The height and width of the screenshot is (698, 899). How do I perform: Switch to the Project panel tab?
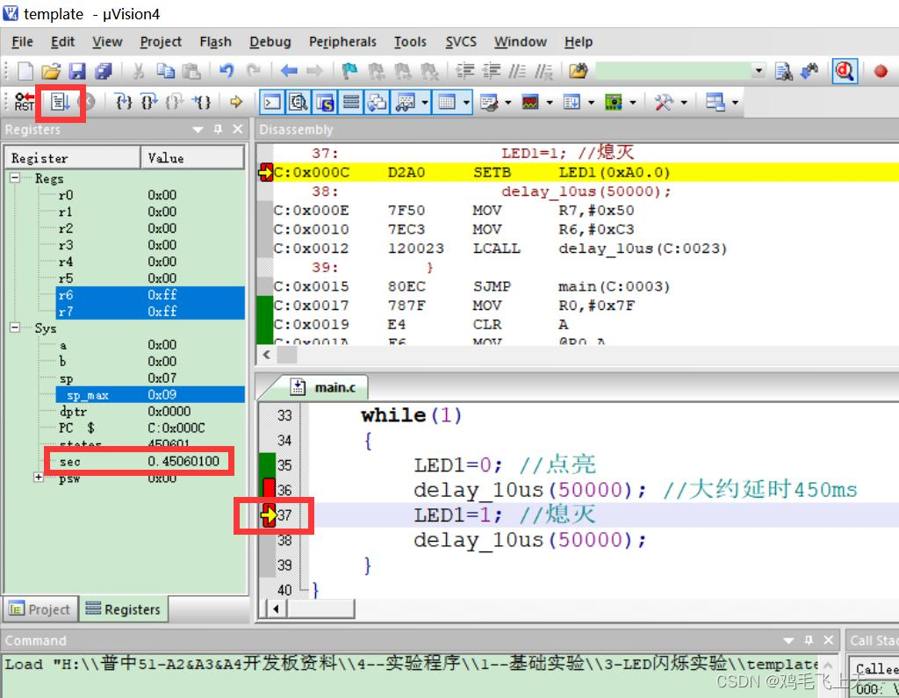pyautogui.click(x=40, y=609)
